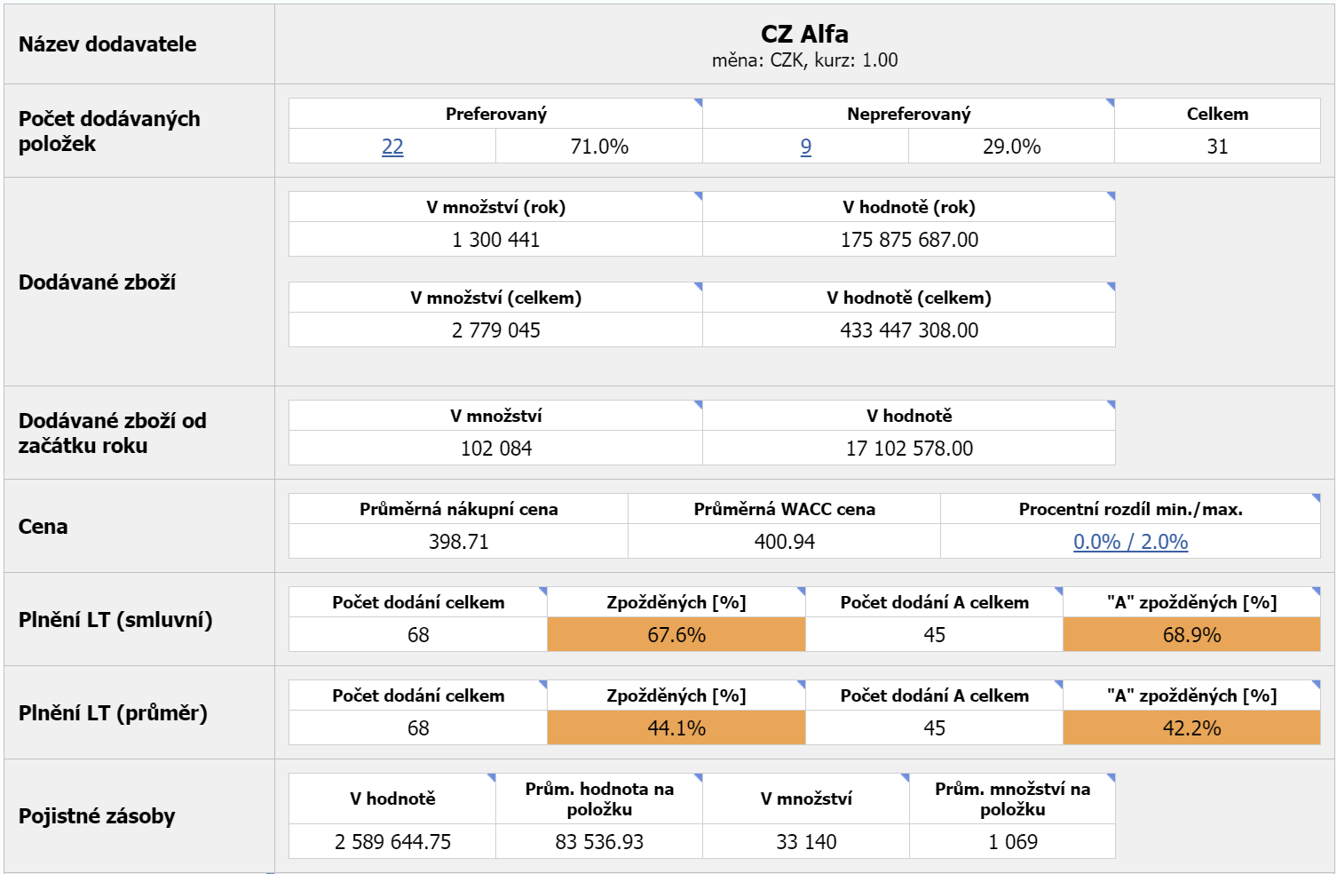Click the corner marker on V hodnotě (celkem)
The height and width of the screenshot is (874, 1337).
point(1110,287)
